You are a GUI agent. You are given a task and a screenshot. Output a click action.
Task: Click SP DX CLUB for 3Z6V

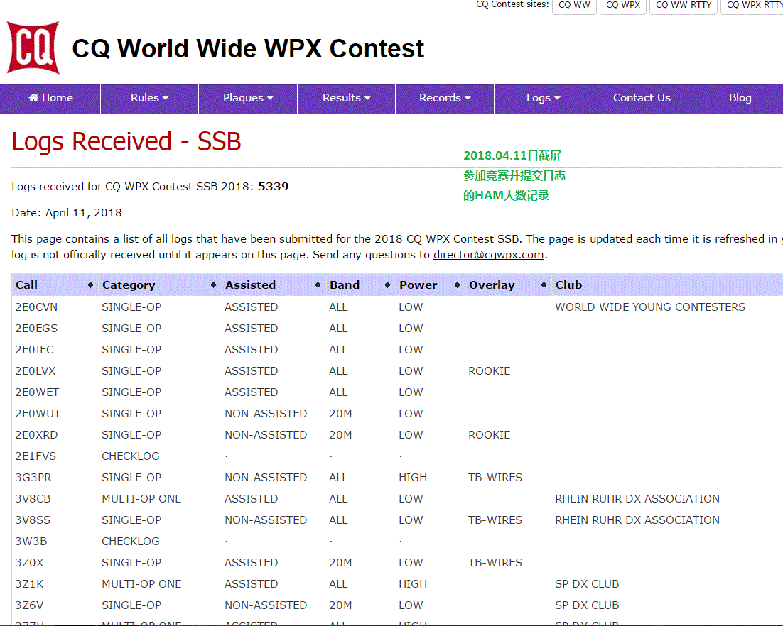click(587, 605)
